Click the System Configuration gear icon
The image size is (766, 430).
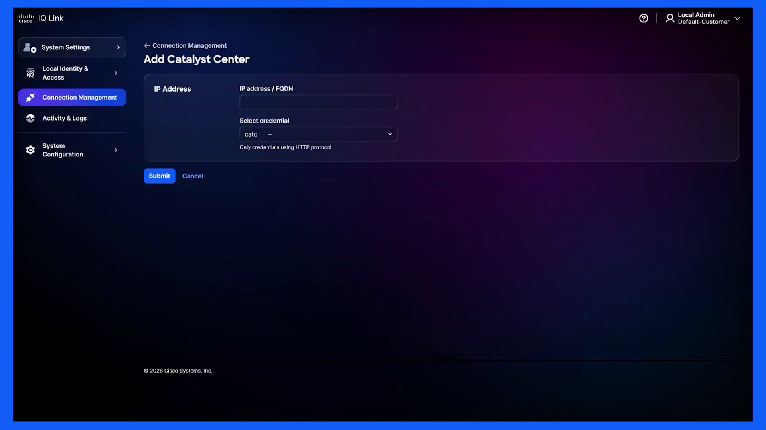[x=30, y=150]
